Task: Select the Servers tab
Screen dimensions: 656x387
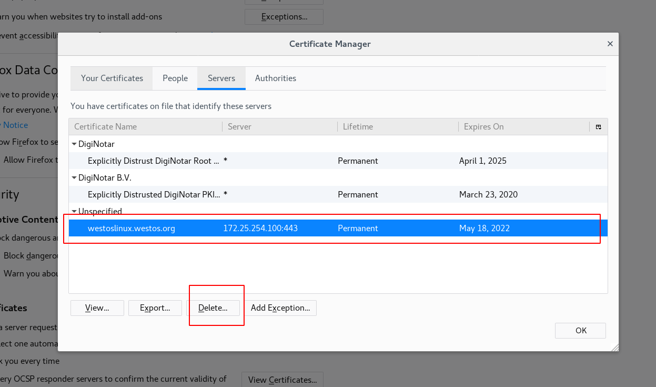Action: [x=221, y=78]
